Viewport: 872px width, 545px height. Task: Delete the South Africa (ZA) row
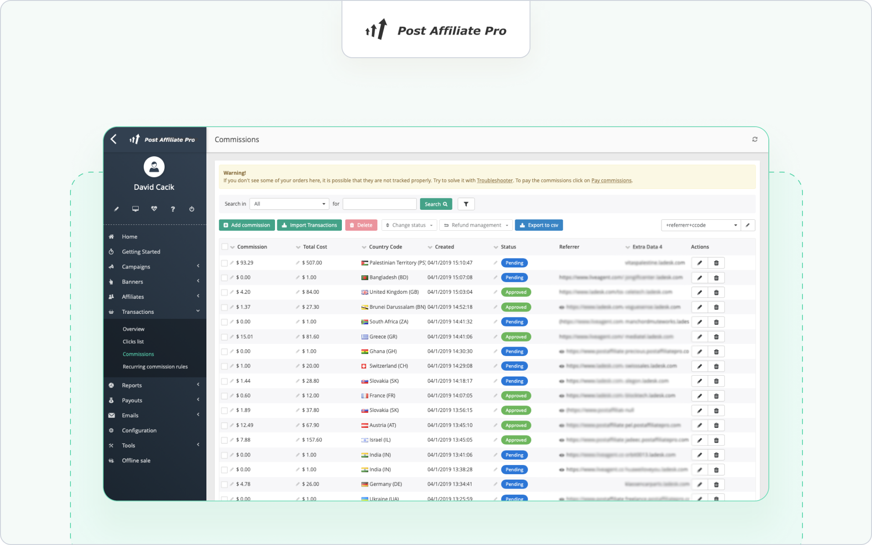point(717,322)
